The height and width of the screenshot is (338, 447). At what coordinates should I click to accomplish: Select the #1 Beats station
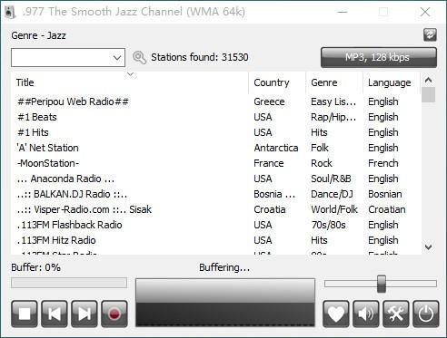[x=215, y=117]
